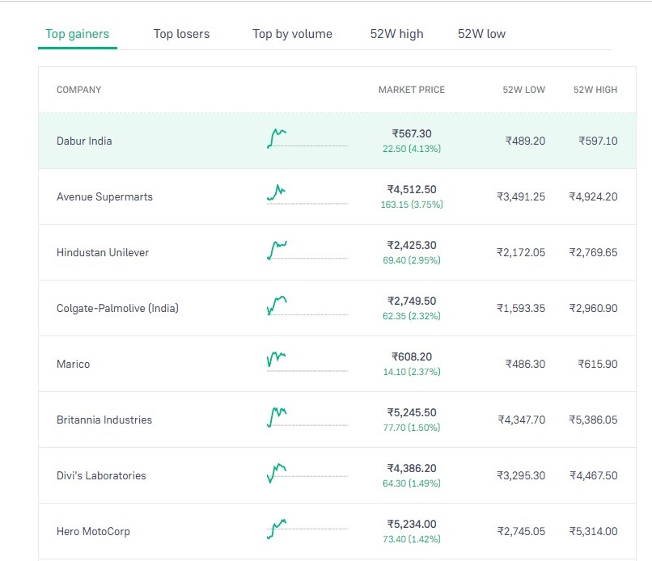Click the gain value 163.15 (3.75%)
This screenshot has height=561, width=652.
pyautogui.click(x=412, y=205)
